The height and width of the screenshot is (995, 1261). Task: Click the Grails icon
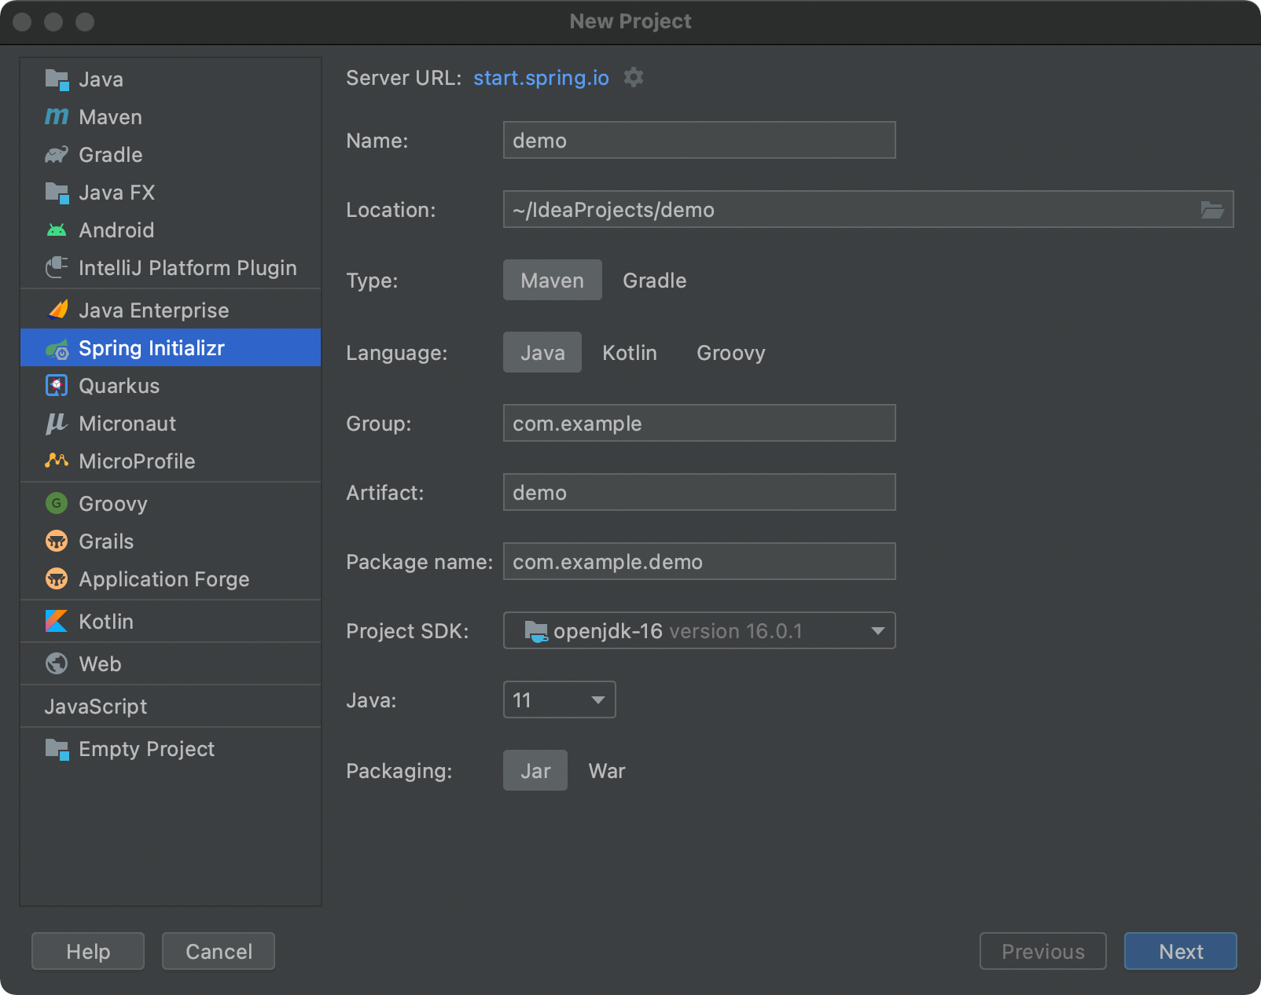(57, 542)
